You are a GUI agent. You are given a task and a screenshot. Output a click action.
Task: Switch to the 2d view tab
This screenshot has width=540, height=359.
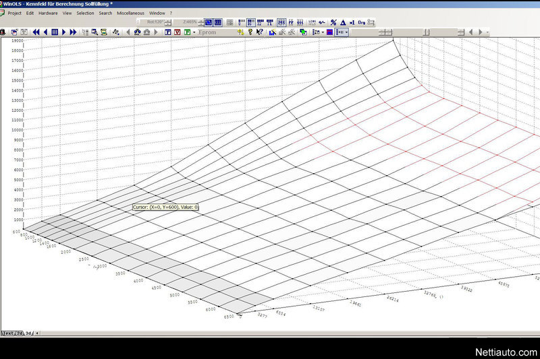20,333
